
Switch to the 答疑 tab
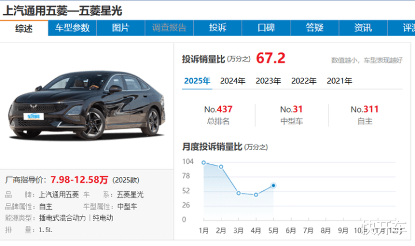pos(315,28)
